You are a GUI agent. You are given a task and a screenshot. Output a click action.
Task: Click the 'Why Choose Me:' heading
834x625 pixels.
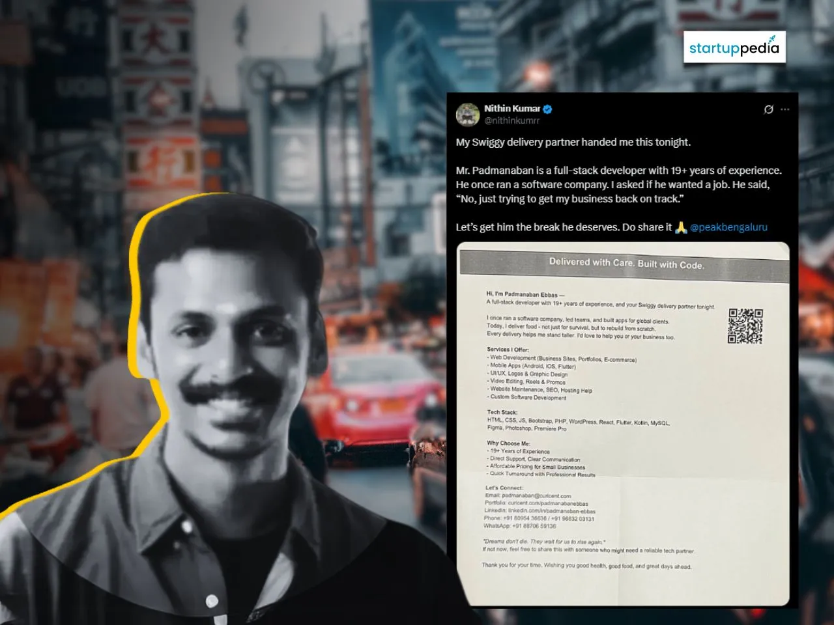pos(508,443)
